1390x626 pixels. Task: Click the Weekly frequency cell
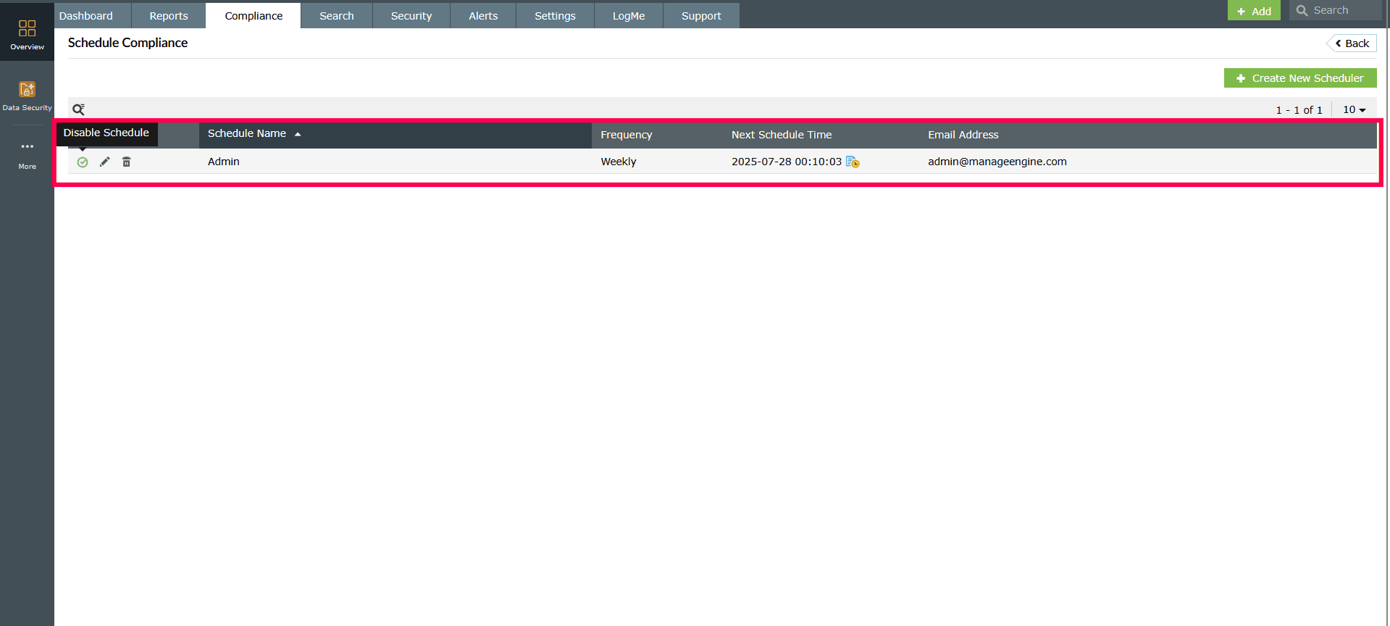[619, 162]
